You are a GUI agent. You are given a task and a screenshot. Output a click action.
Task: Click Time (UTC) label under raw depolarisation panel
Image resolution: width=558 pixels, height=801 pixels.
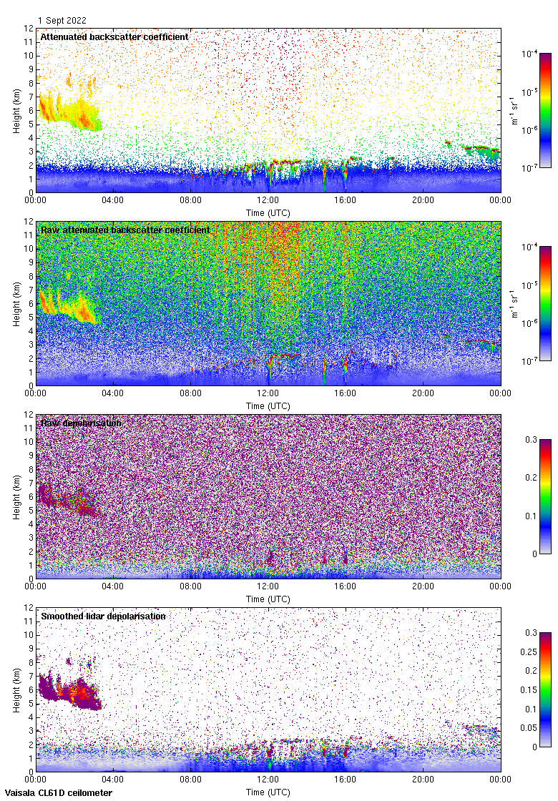pos(268,599)
